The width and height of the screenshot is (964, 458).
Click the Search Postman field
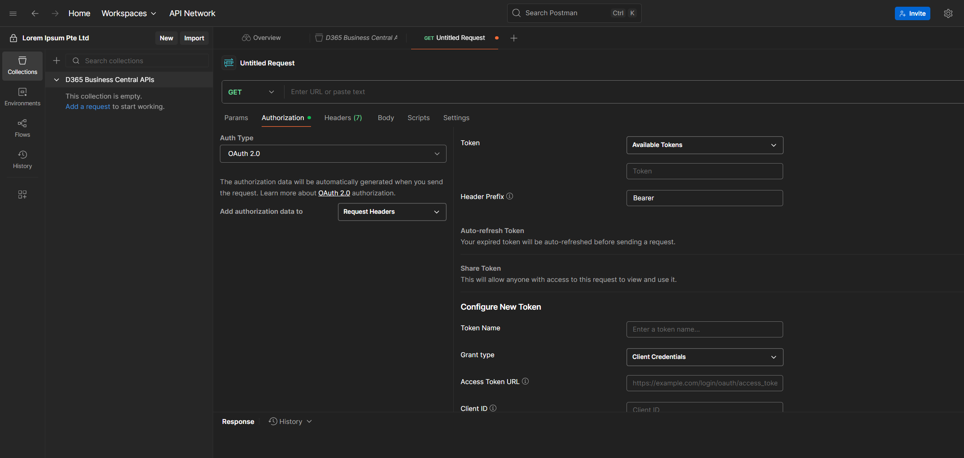[x=574, y=13]
